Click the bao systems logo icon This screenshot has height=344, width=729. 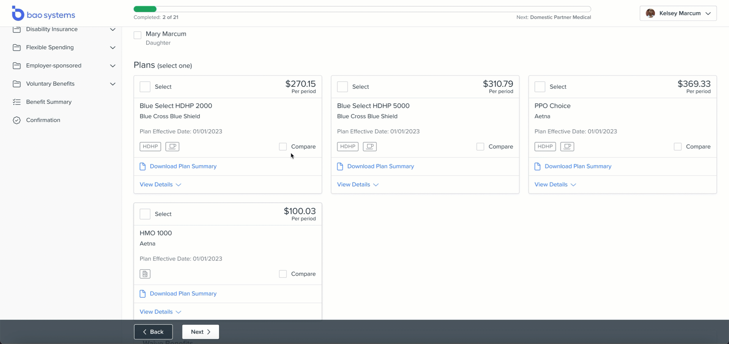tap(17, 14)
